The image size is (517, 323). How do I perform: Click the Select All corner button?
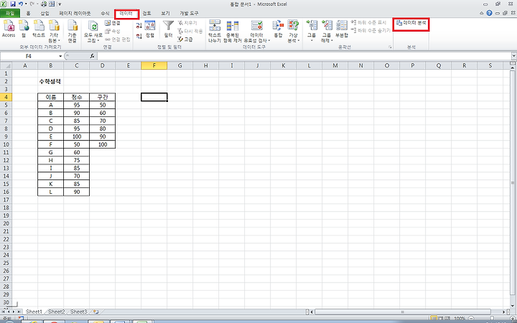click(6, 65)
